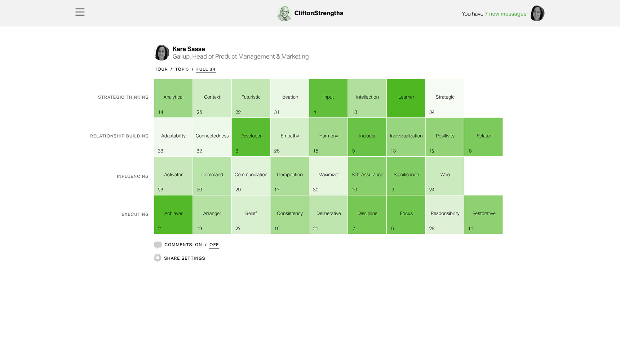The height and width of the screenshot is (349, 620).
Task: Select the Analytical strength tile
Action: (x=173, y=98)
